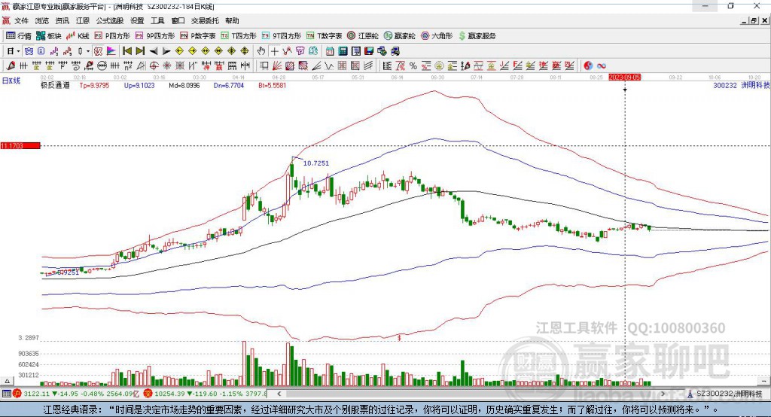Open the 9P四方形 tool
The image size is (771, 417).
coord(154,36)
